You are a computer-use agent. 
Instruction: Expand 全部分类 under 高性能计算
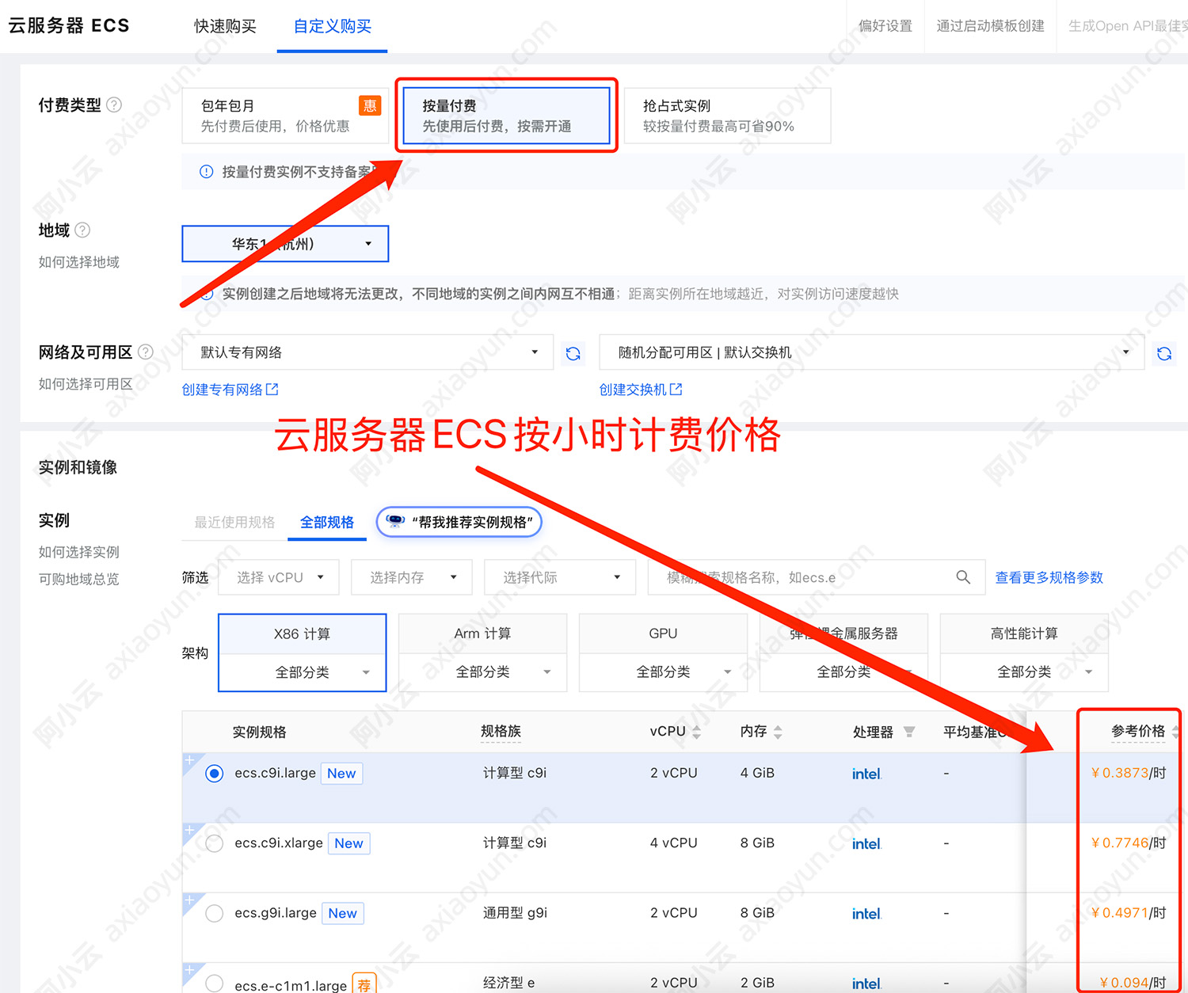1024,672
